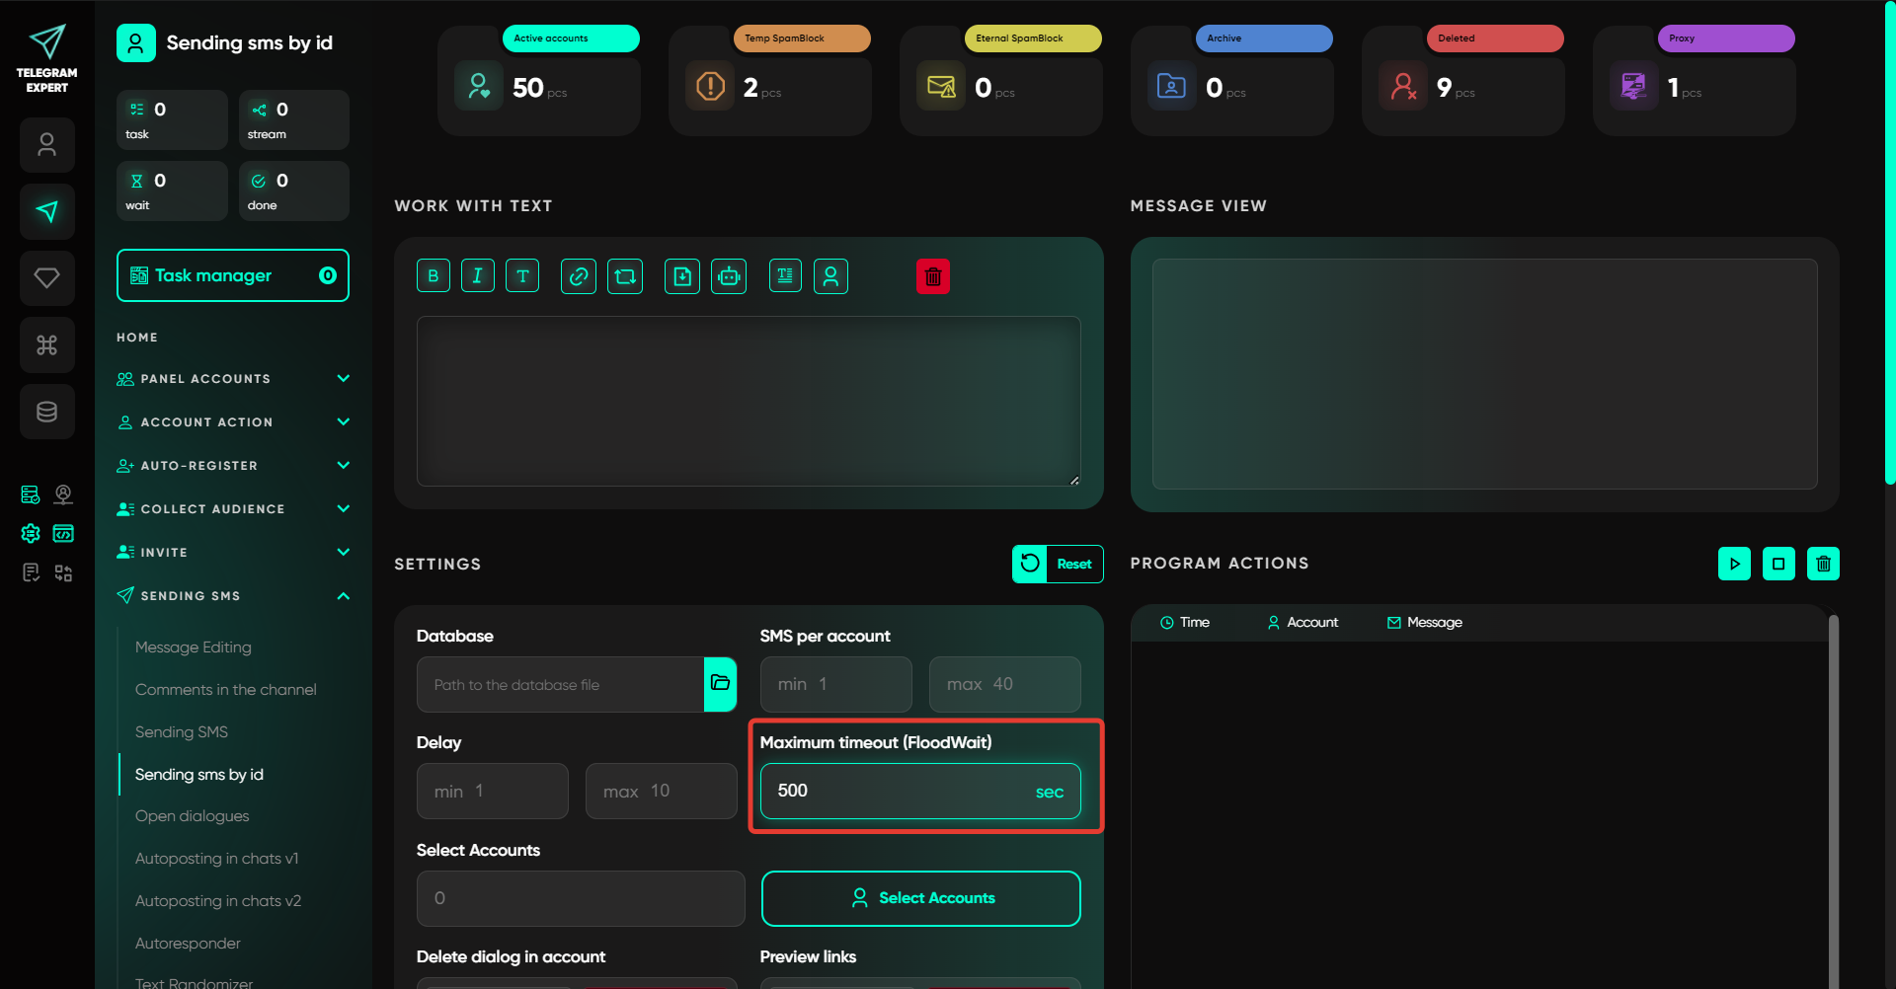The image size is (1896, 989).
Task: Start the program with the play button
Action: (x=1734, y=564)
